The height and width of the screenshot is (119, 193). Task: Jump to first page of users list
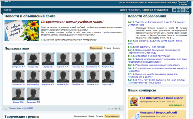click(x=108, y=108)
